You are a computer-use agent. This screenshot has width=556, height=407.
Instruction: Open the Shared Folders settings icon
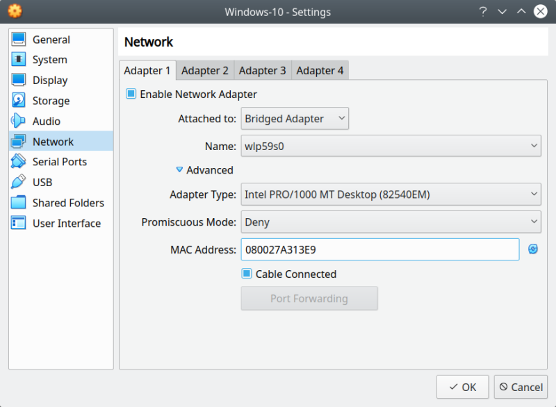pos(19,202)
